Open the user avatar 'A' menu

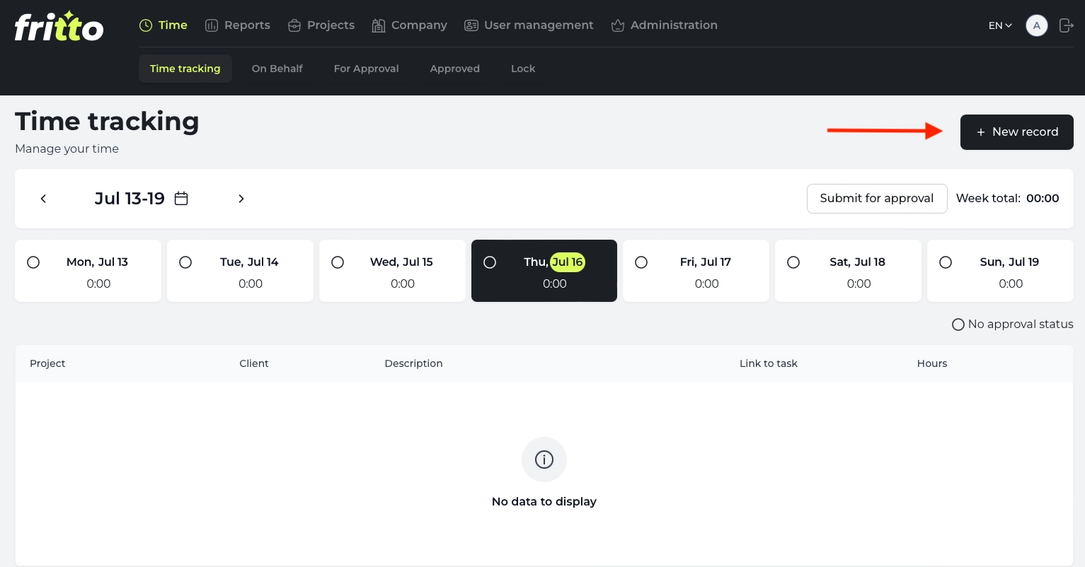[x=1037, y=25]
